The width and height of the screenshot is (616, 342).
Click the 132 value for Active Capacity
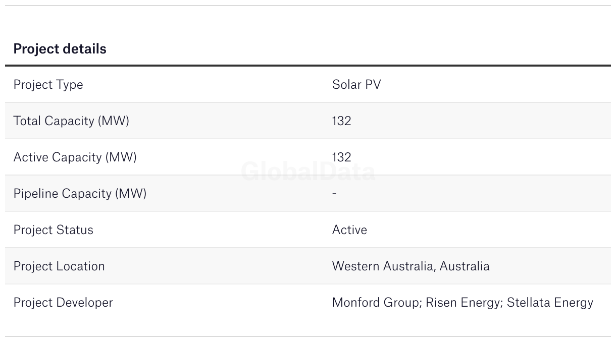[x=341, y=157]
